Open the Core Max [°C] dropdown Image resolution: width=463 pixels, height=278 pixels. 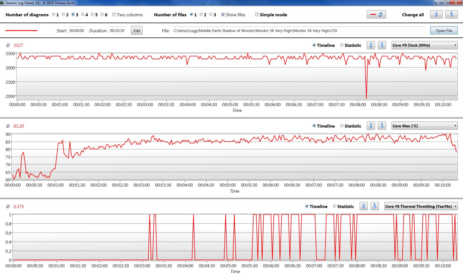pyautogui.click(x=424, y=126)
